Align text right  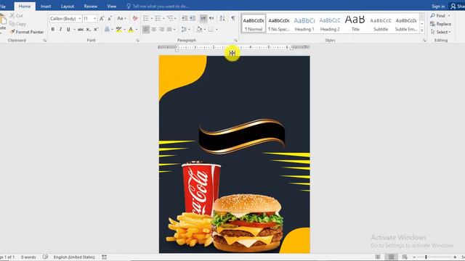click(161, 29)
